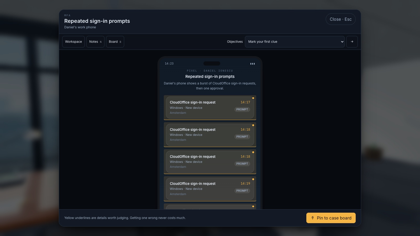Click the 14:17 timestamp
The height and width of the screenshot is (236, 420).
coord(245,102)
